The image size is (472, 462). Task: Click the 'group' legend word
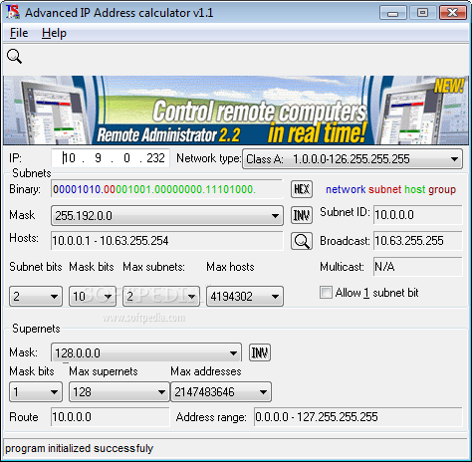[x=442, y=190]
